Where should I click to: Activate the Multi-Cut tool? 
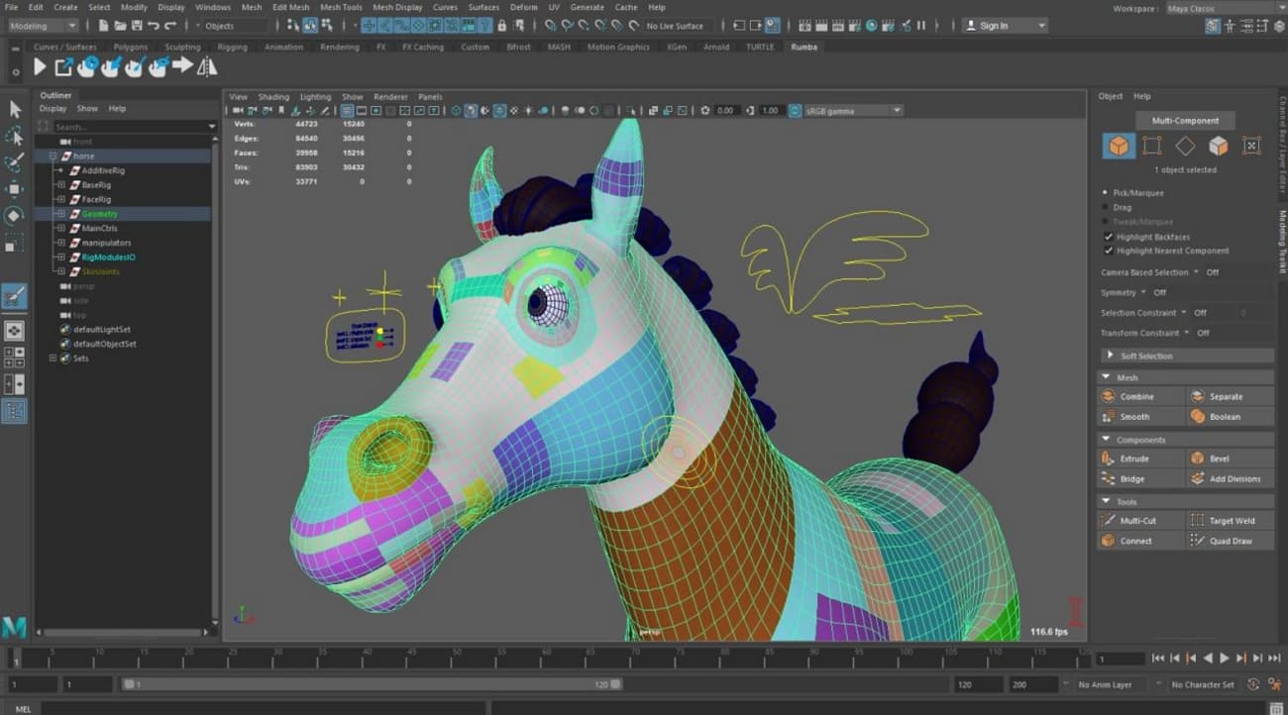[1139, 519]
